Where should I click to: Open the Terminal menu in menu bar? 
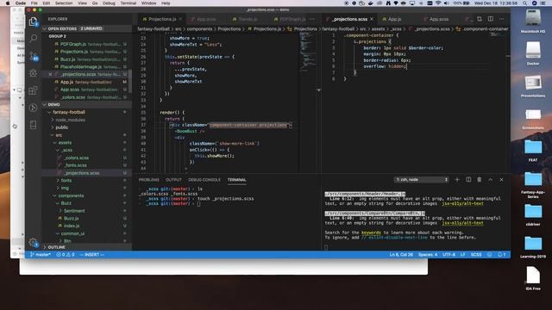(129, 3)
